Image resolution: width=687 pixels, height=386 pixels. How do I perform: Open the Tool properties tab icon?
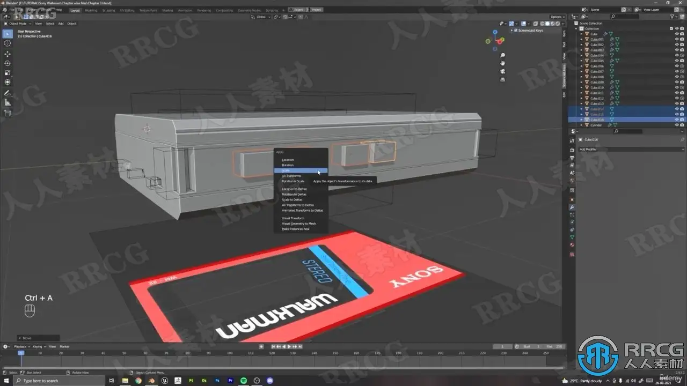point(572,140)
